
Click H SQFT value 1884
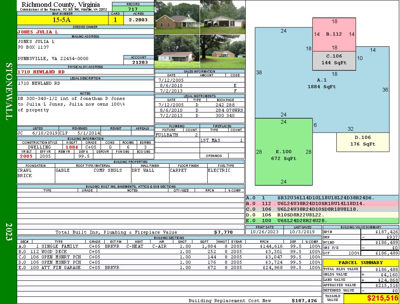(x=72, y=147)
